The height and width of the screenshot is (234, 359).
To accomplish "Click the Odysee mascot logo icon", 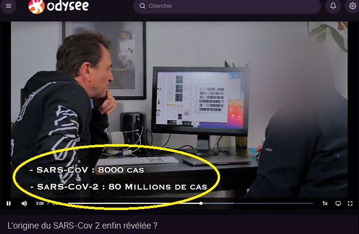I will [x=36, y=7].
